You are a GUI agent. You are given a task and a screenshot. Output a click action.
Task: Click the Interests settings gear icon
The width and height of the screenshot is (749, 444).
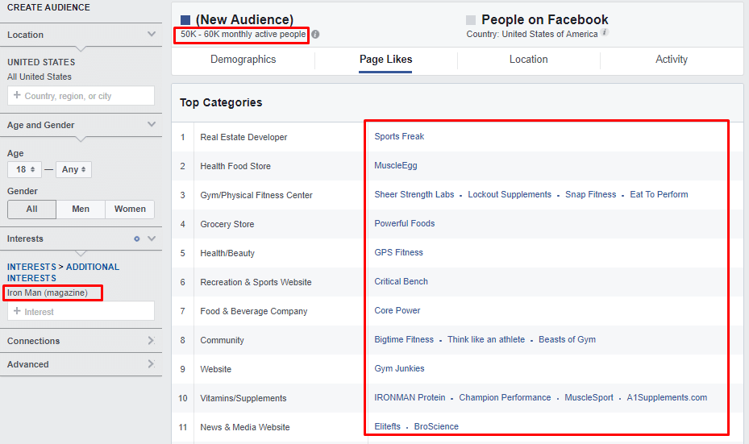point(136,239)
